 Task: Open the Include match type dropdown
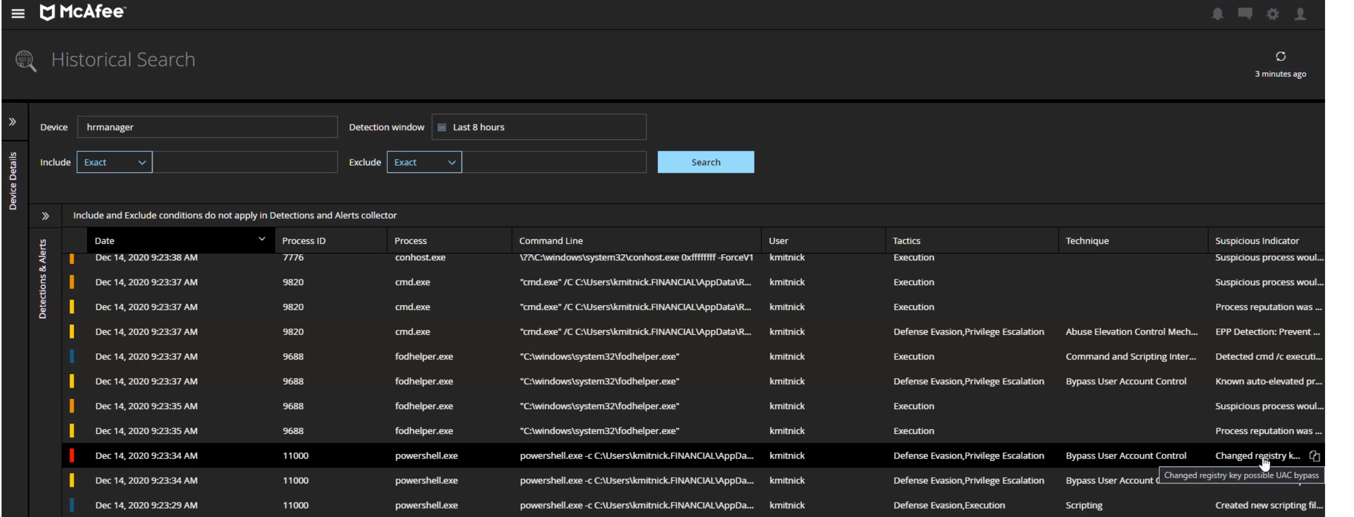click(115, 162)
